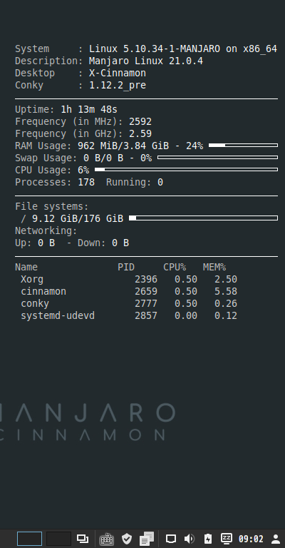
Task: Open the on-screen keyboard tray icon
Action: [106, 539]
